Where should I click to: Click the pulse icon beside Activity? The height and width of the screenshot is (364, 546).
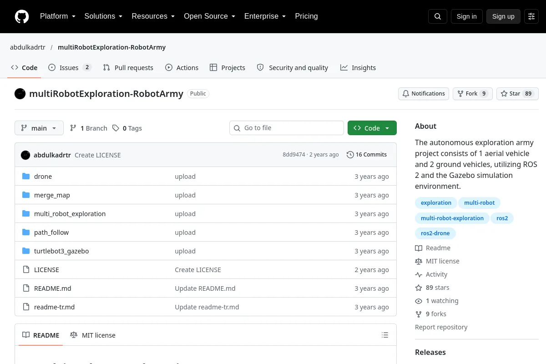[419, 274]
